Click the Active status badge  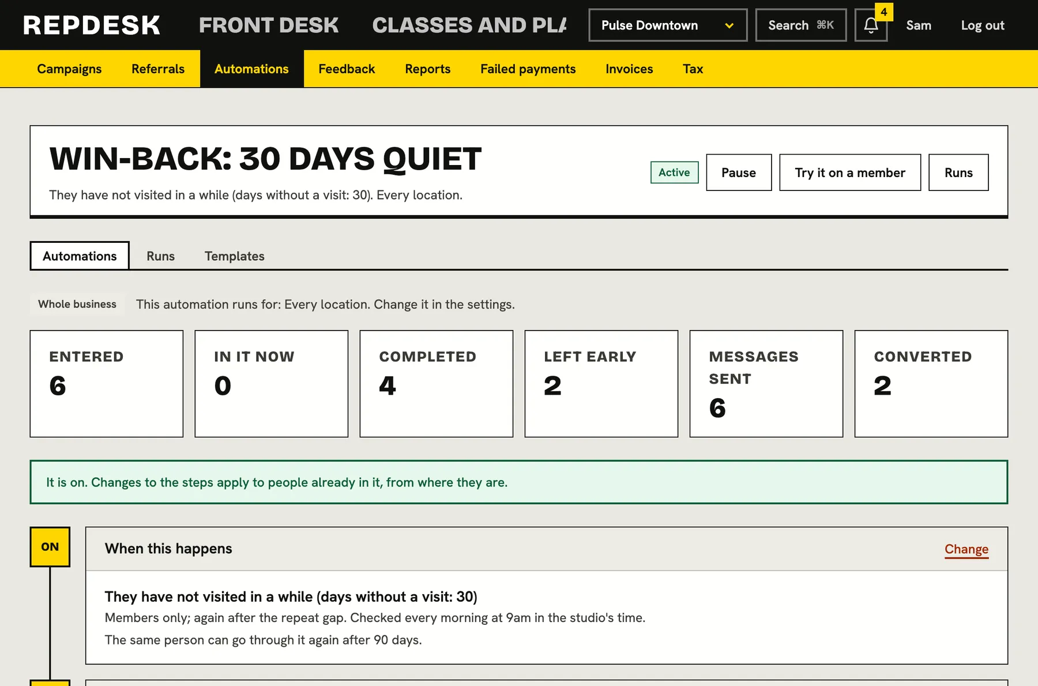point(674,173)
